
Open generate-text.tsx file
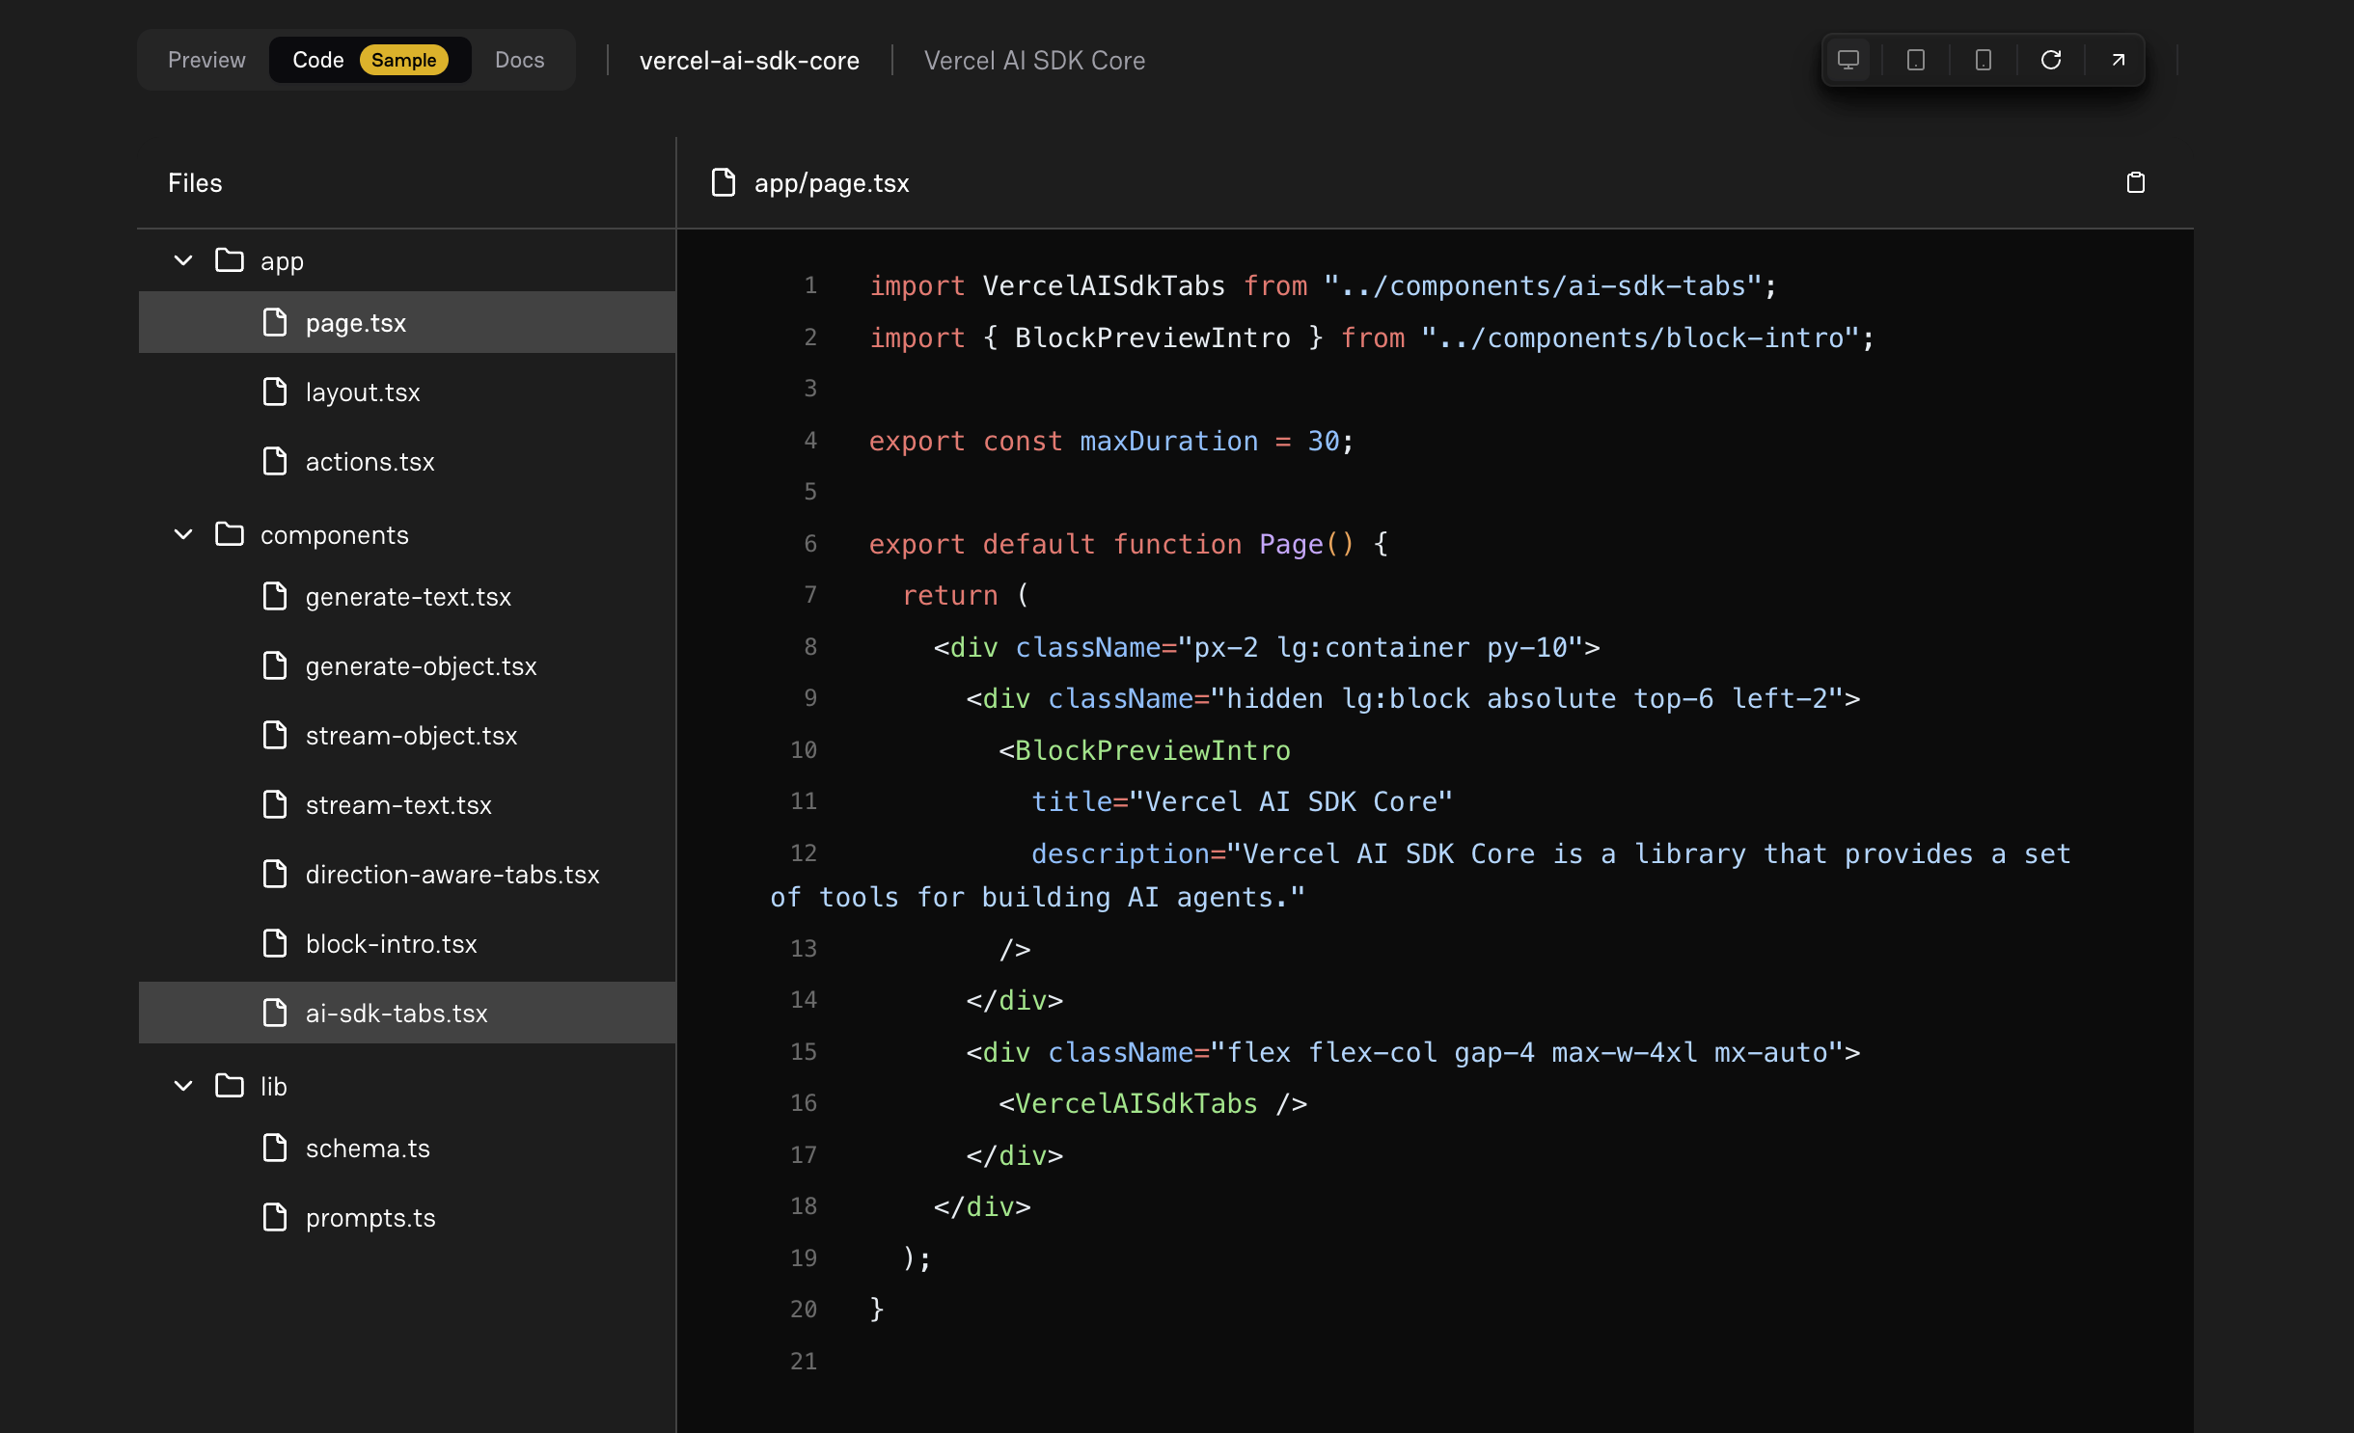(x=407, y=596)
